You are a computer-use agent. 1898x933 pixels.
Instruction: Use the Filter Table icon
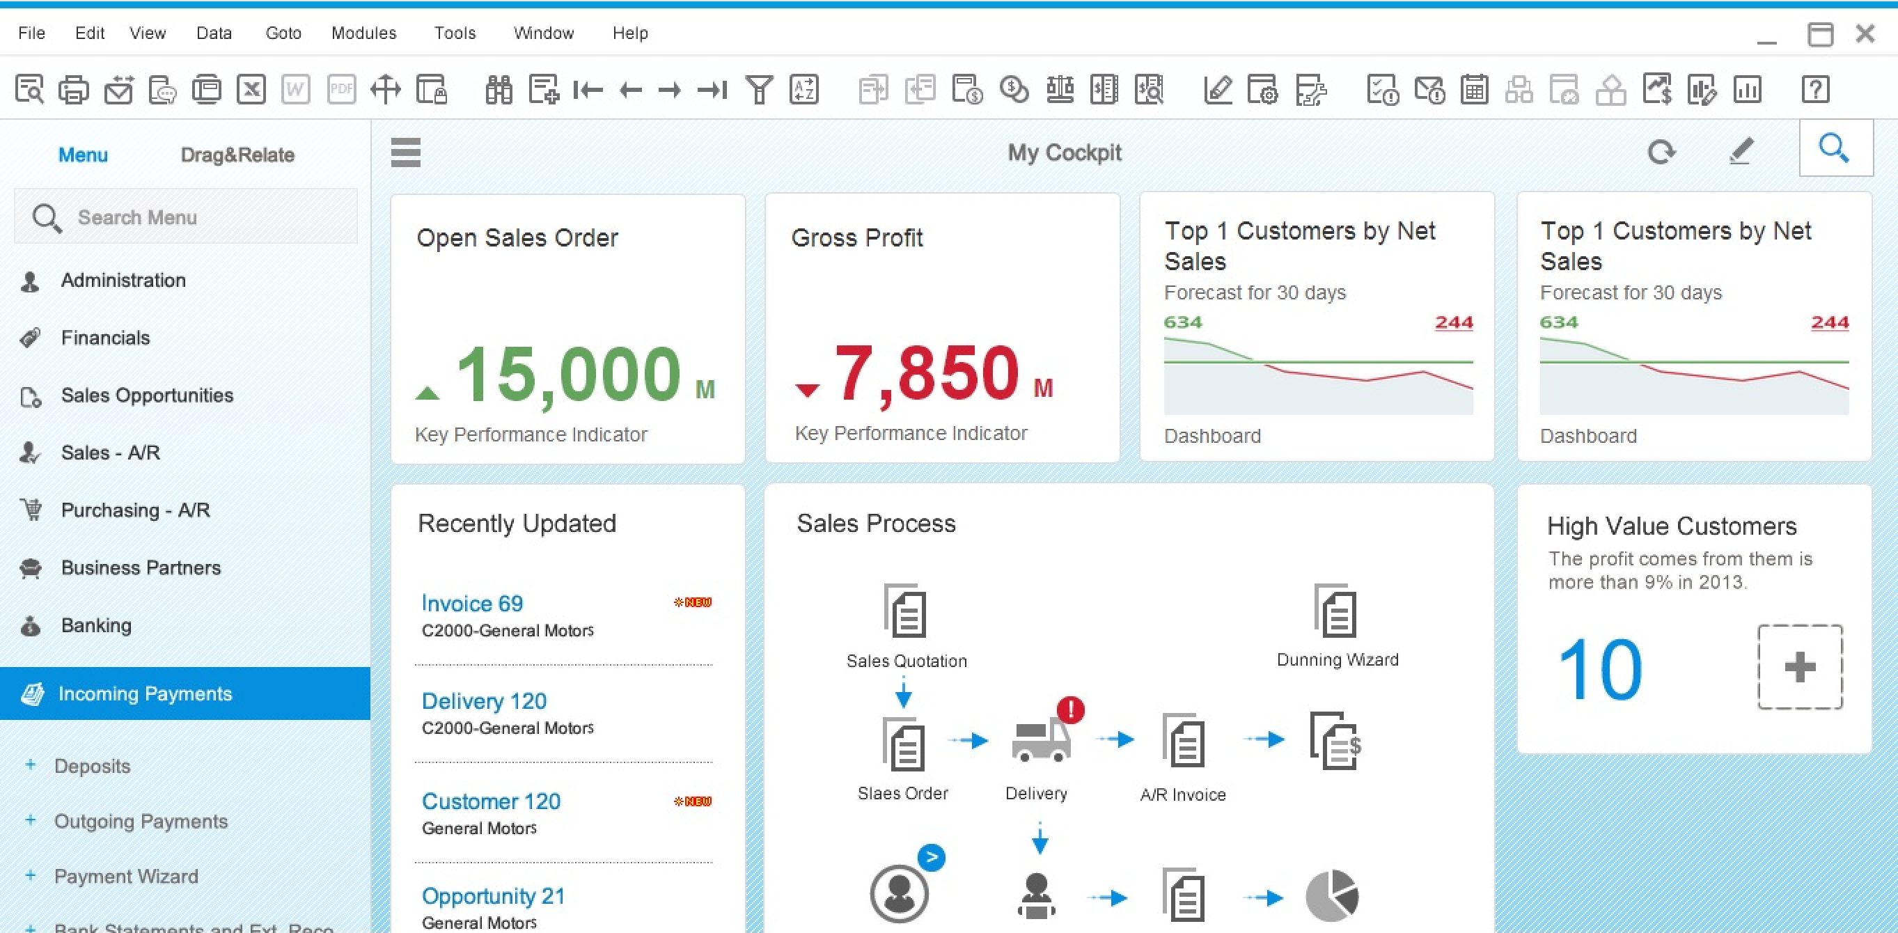coord(760,89)
